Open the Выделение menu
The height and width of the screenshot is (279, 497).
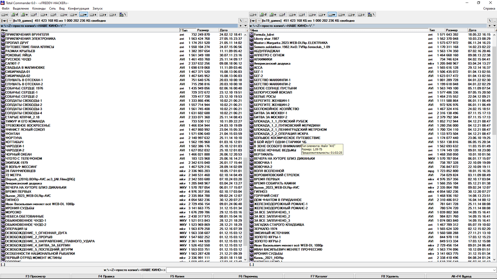click(x=21, y=8)
